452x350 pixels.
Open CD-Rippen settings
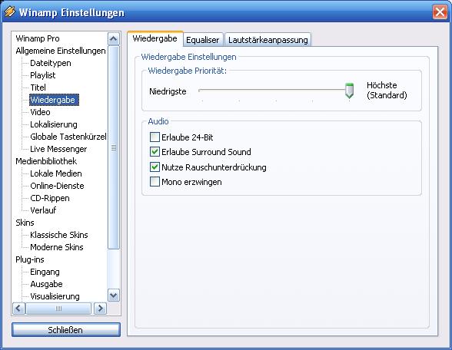pyautogui.click(x=50, y=198)
